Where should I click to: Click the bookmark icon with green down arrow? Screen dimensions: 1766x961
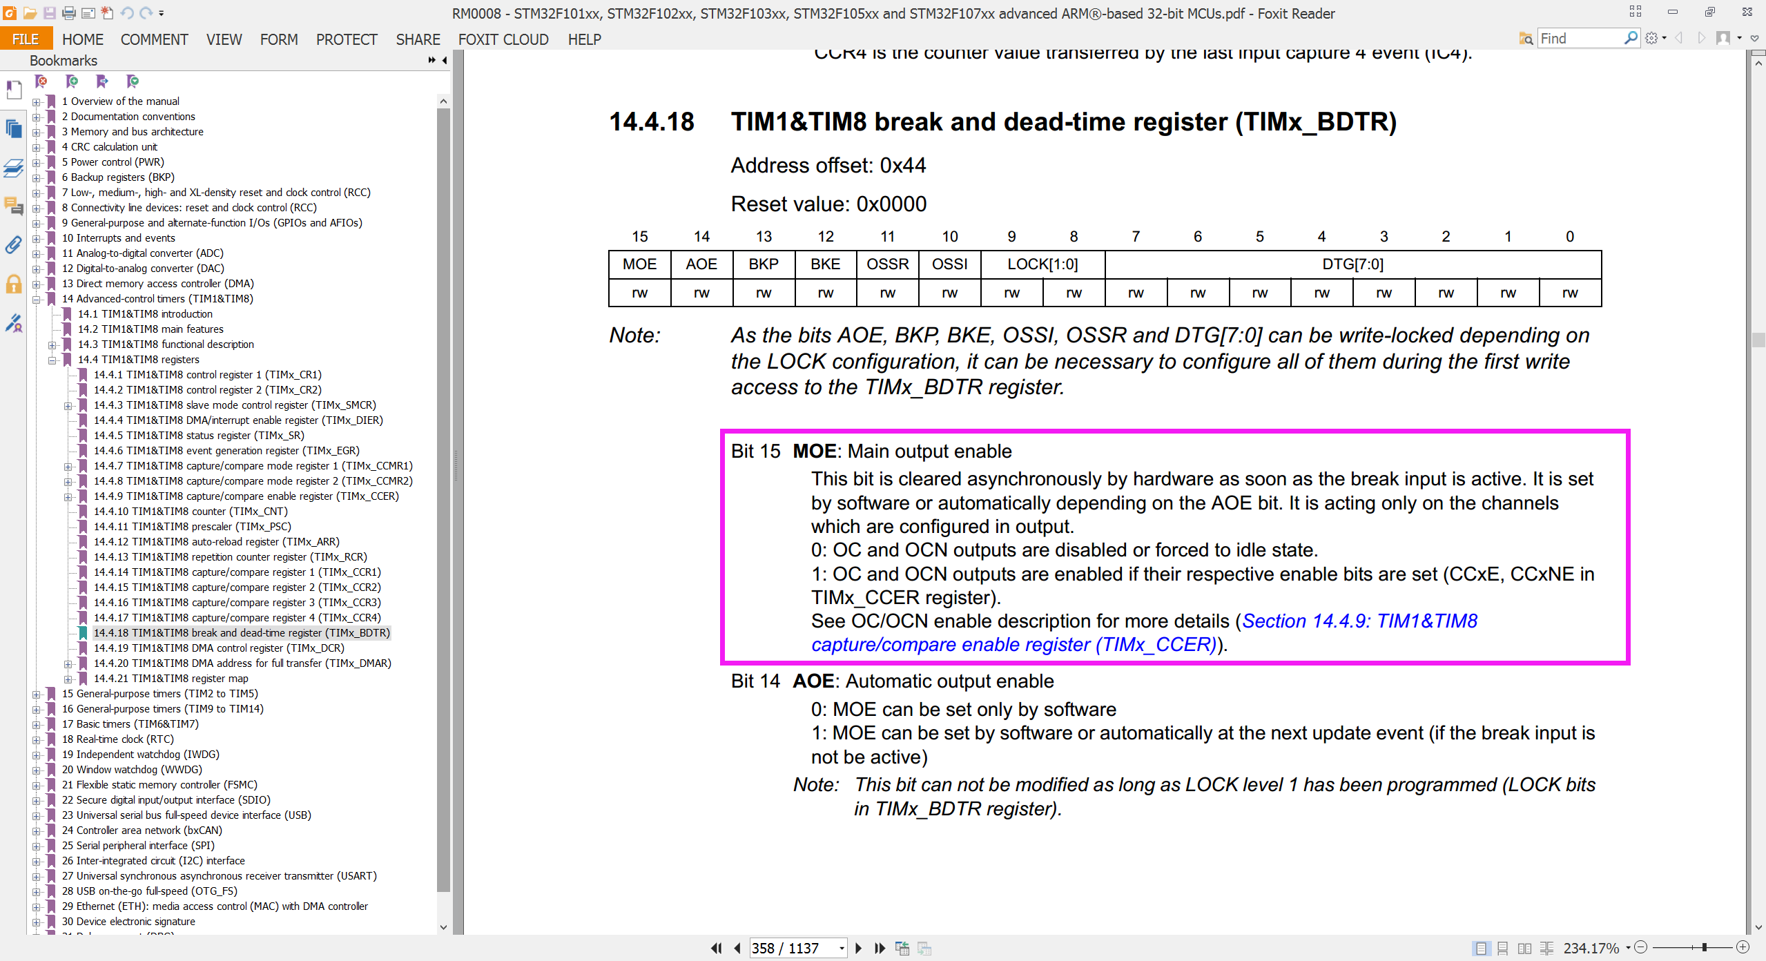point(133,81)
